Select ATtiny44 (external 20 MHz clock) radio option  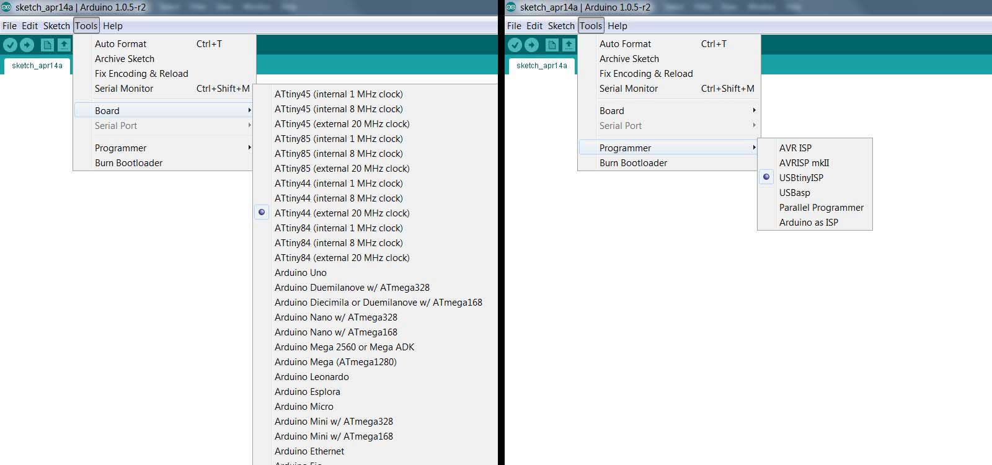tap(262, 212)
